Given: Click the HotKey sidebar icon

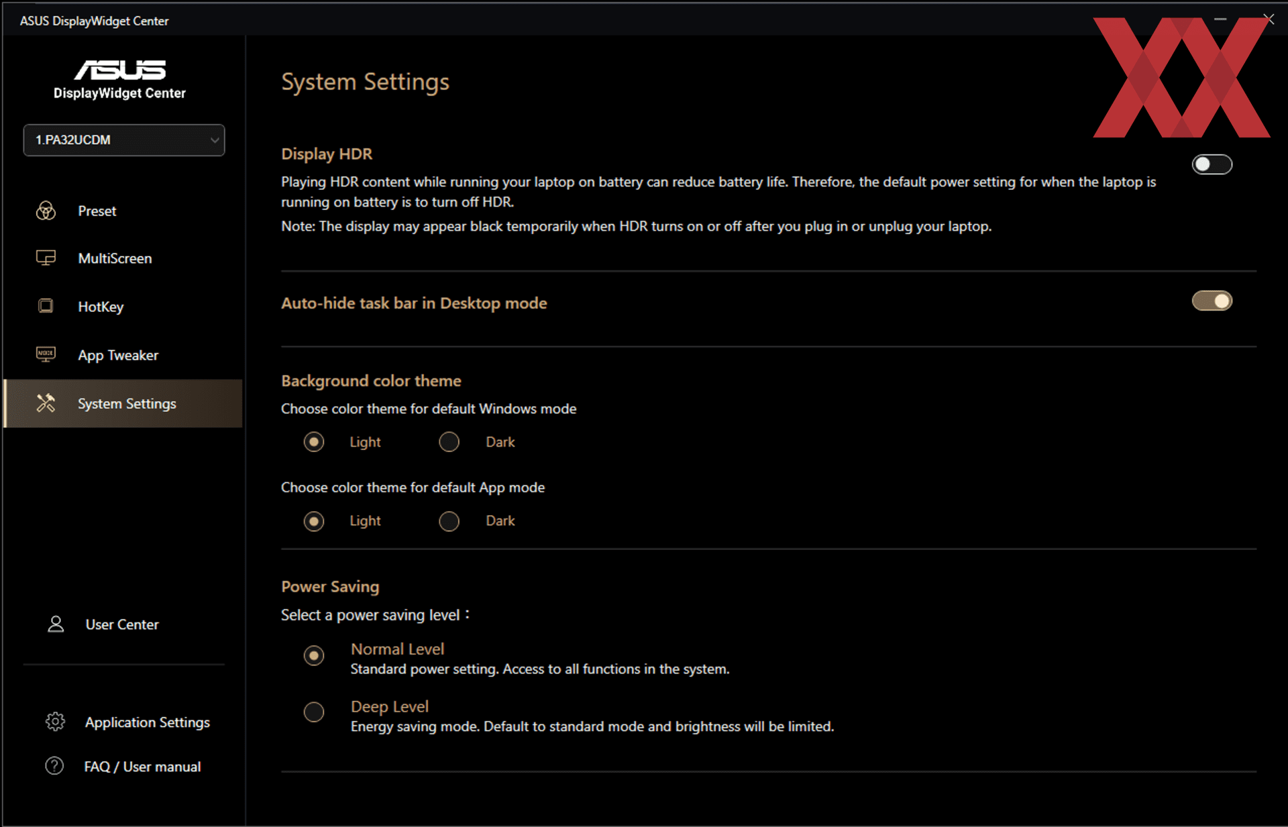Looking at the screenshot, I should 46,307.
